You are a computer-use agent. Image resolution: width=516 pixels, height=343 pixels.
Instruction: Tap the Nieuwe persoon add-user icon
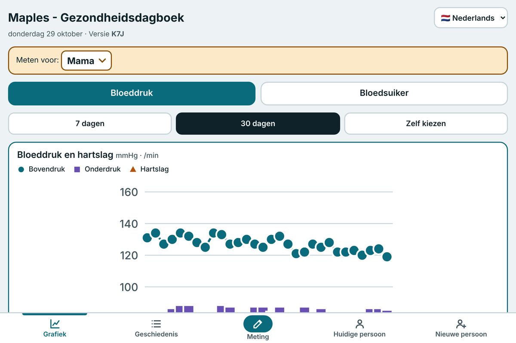click(461, 324)
